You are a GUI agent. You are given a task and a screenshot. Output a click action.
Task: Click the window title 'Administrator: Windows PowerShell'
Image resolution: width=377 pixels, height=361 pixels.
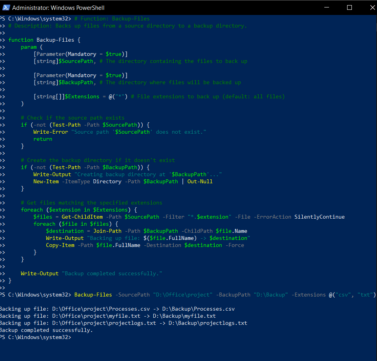(x=58, y=8)
